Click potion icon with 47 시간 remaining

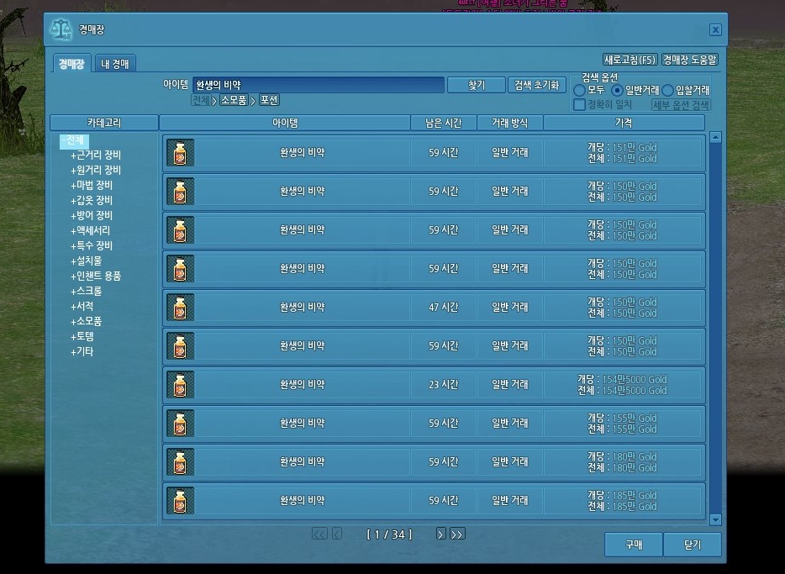pos(180,308)
